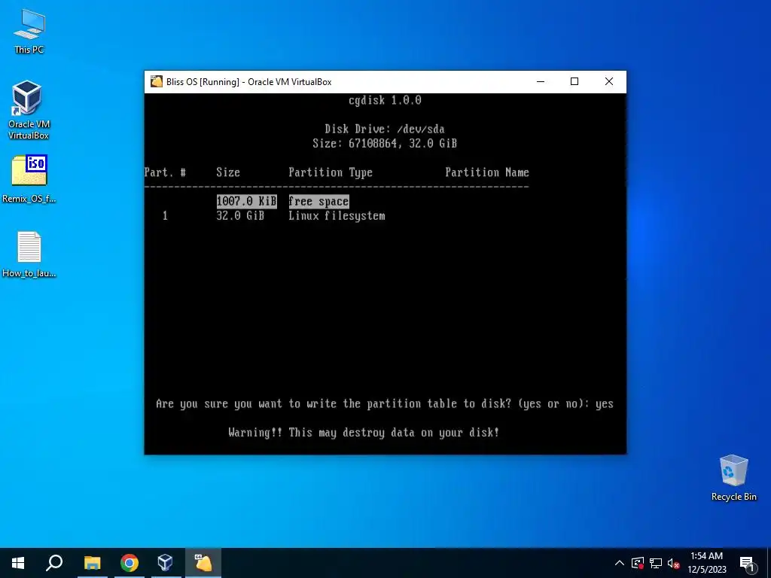Click the "Partition Name" column header

pyautogui.click(x=487, y=172)
